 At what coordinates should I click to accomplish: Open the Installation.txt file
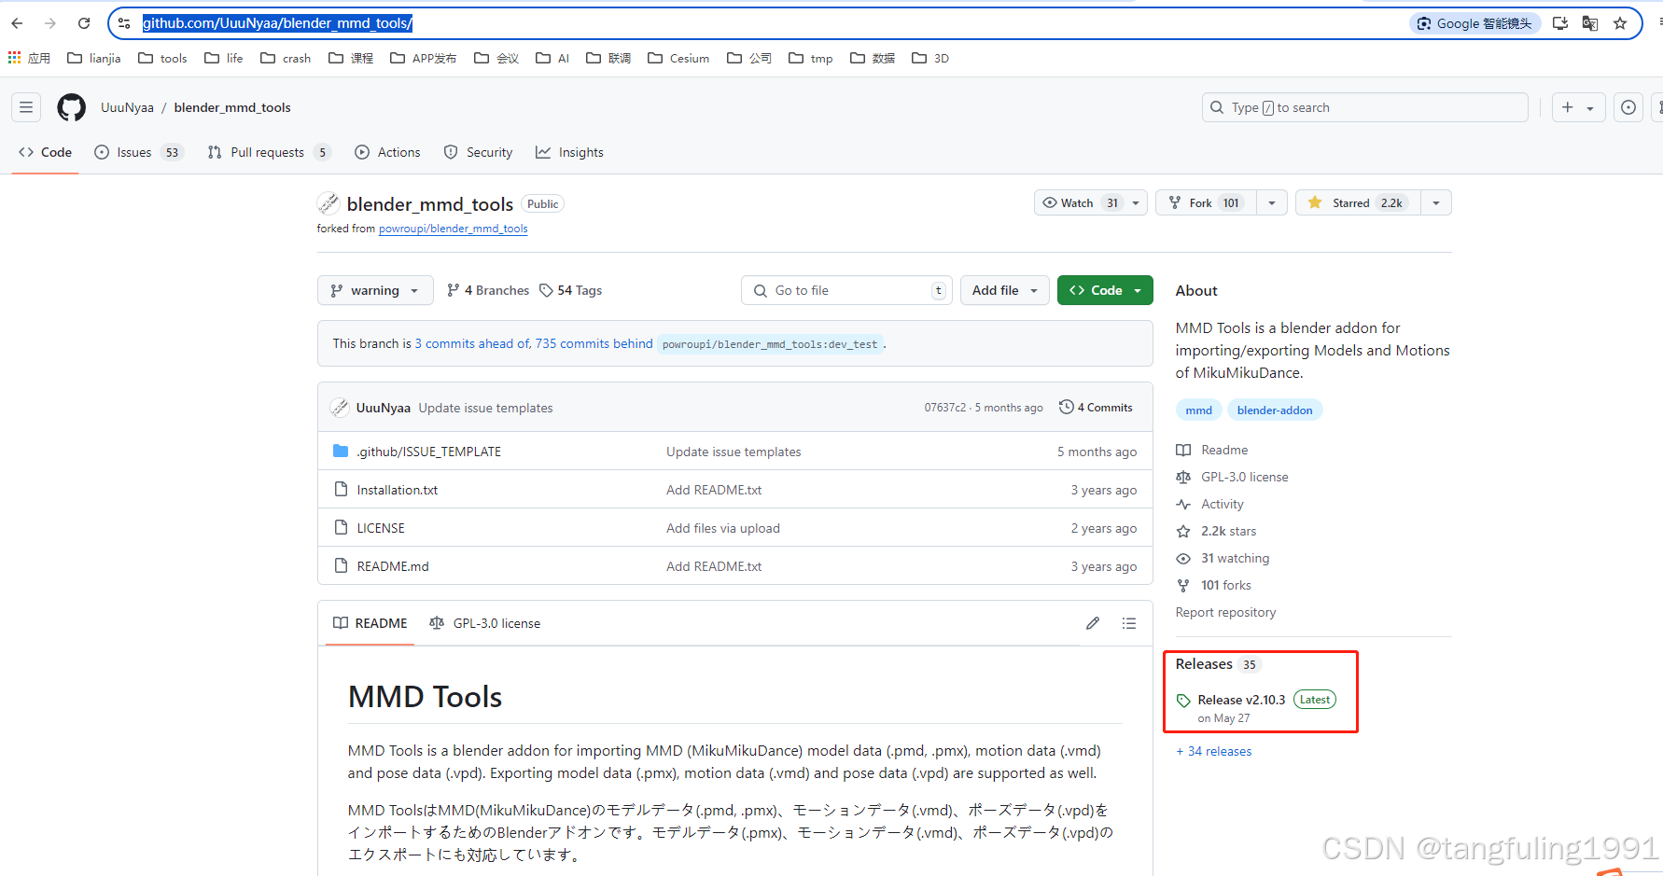point(398,490)
